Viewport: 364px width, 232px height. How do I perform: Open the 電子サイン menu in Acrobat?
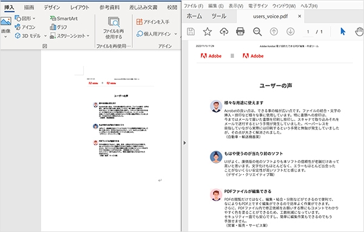258,6
